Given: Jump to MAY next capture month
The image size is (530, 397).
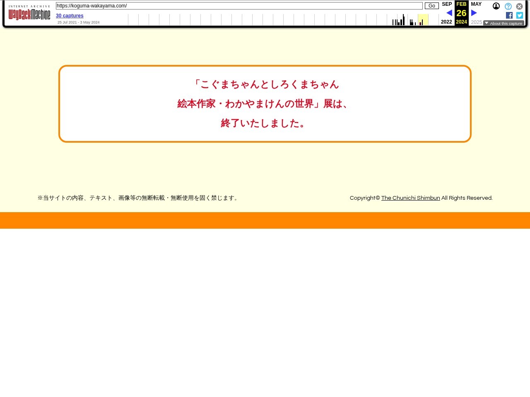Looking at the screenshot, I should (476, 4).
